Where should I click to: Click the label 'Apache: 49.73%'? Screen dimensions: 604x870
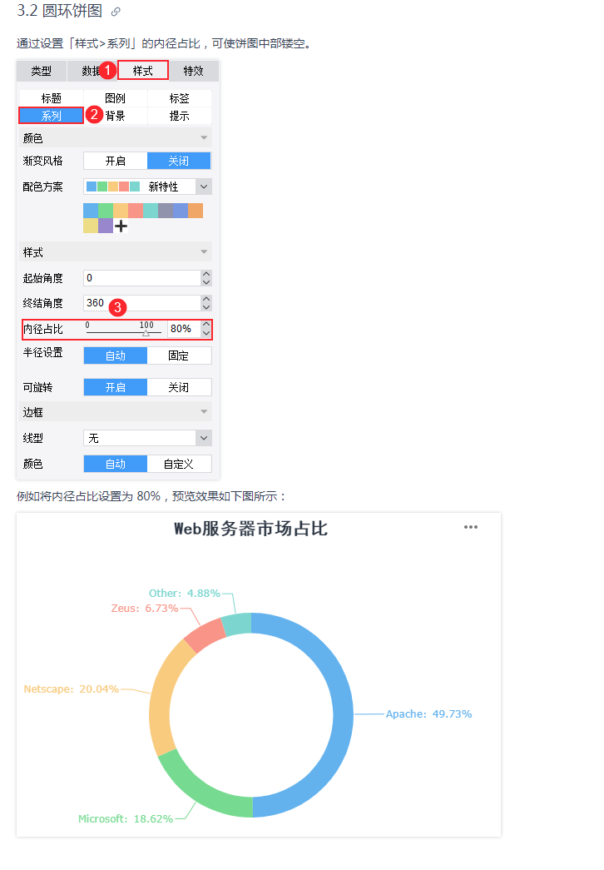click(428, 714)
